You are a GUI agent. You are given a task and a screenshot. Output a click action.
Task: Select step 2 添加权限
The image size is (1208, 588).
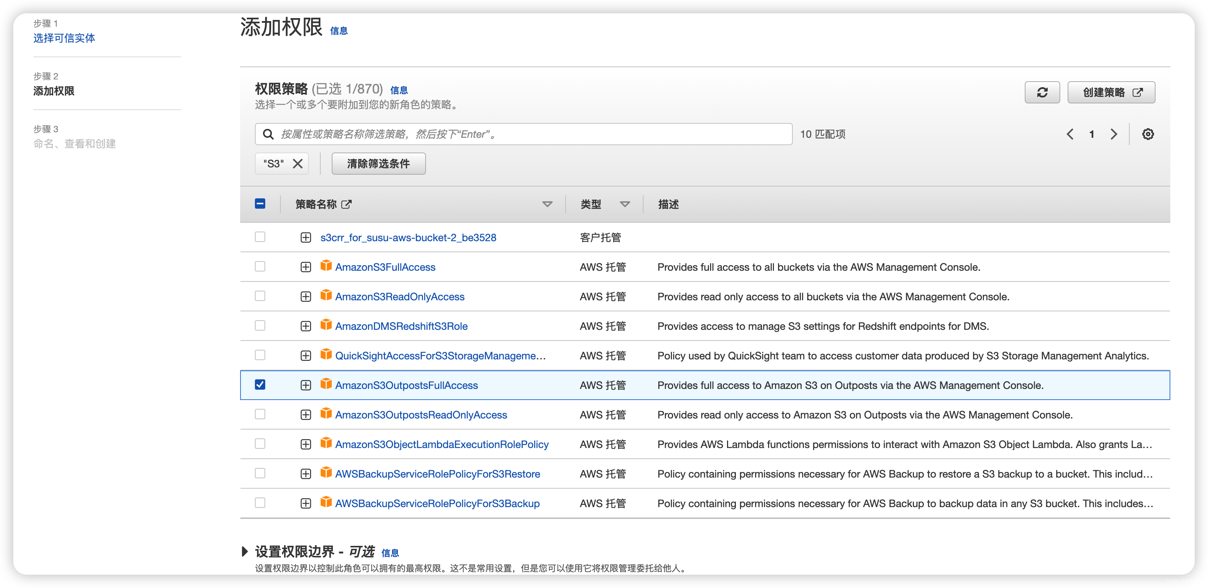coord(54,91)
